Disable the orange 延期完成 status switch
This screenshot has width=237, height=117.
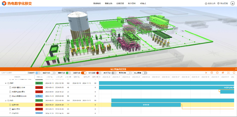tap(84, 73)
